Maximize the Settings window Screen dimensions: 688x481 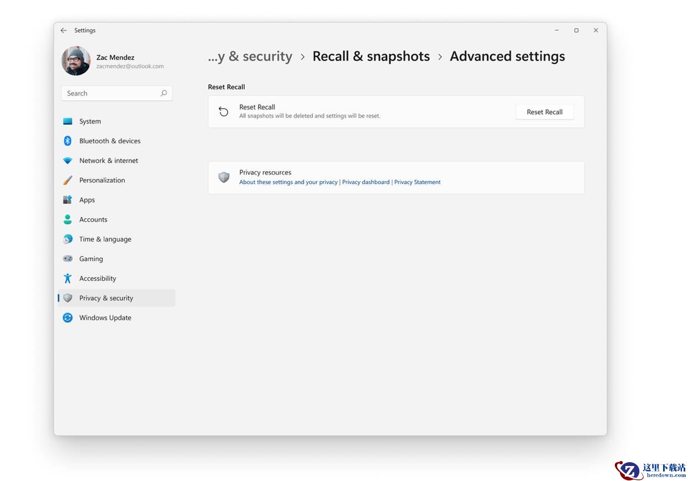(576, 30)
